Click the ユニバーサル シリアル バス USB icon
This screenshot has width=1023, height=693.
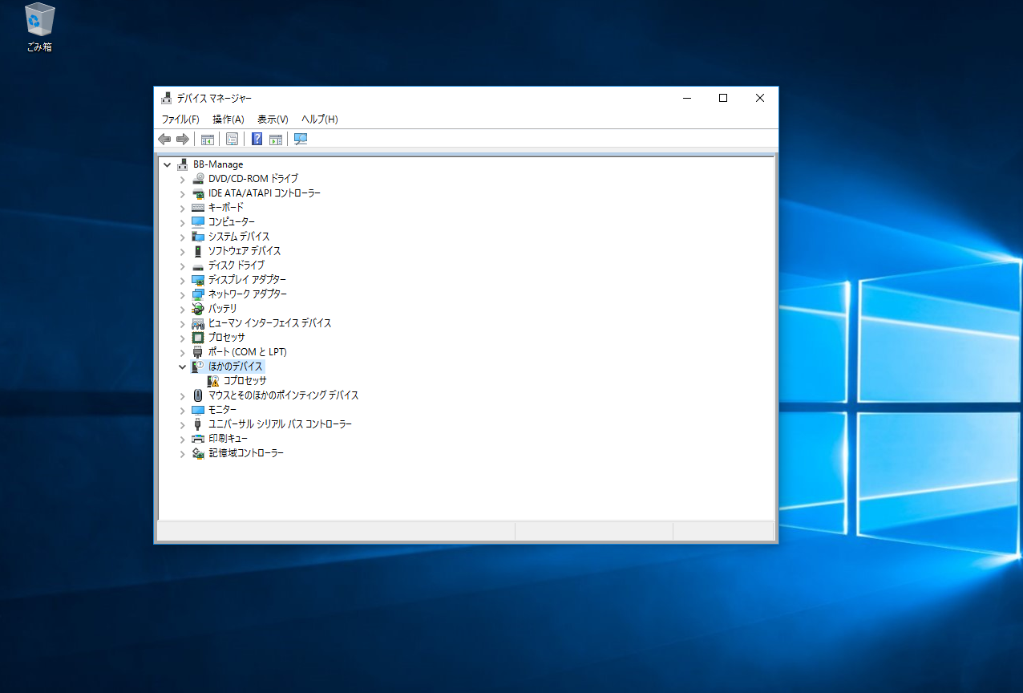click(x=198, y=424)
